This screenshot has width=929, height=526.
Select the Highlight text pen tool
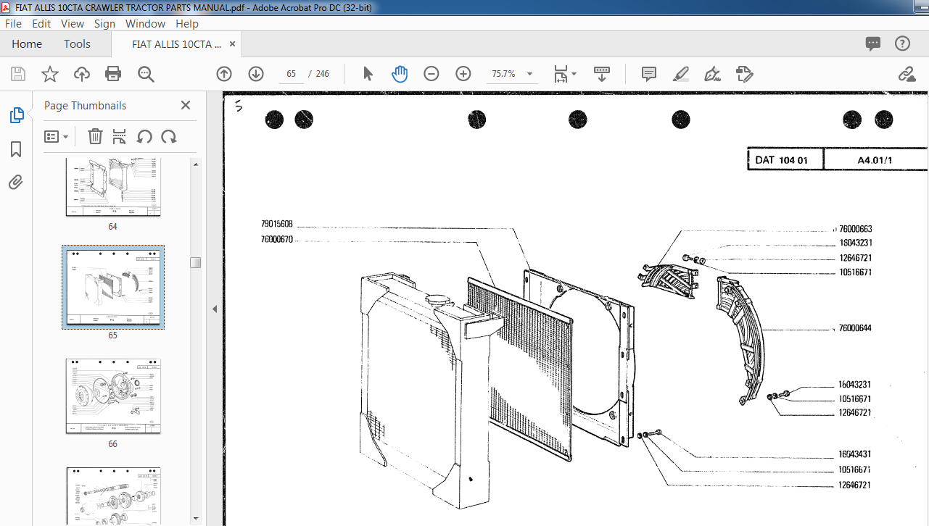[x=681, y=74]
